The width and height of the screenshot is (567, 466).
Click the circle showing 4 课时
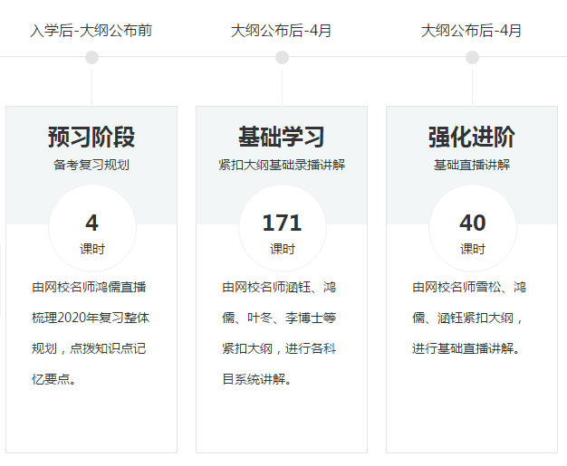pos(91,230)
